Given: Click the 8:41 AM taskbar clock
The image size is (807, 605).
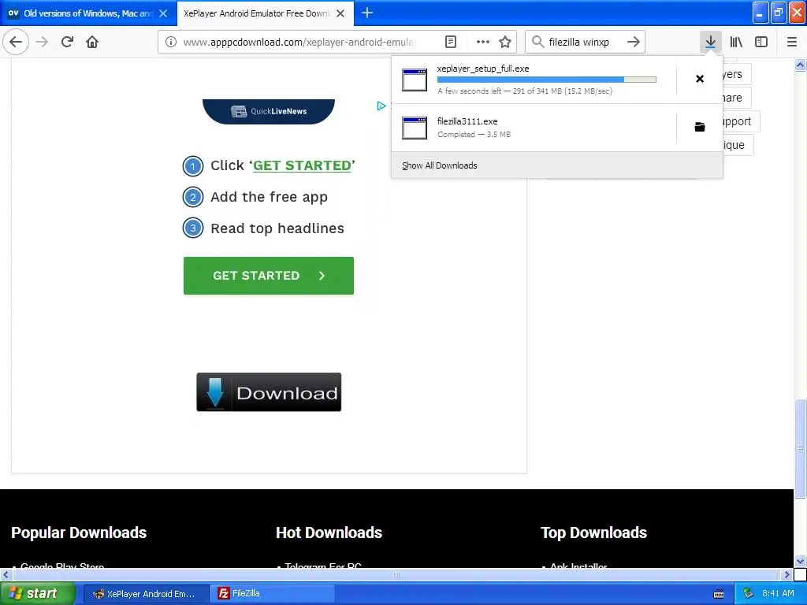Looking at the screenshot, I should 778,594.
